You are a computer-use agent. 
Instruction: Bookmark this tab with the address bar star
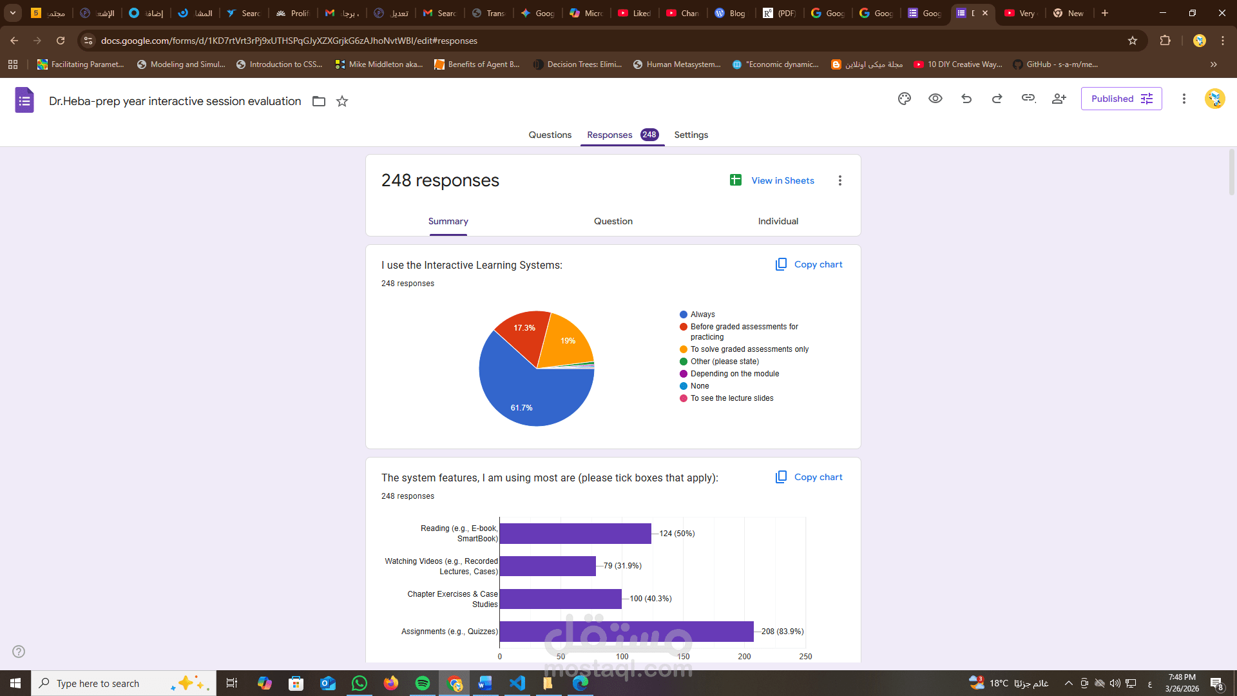pos(1133,41)
